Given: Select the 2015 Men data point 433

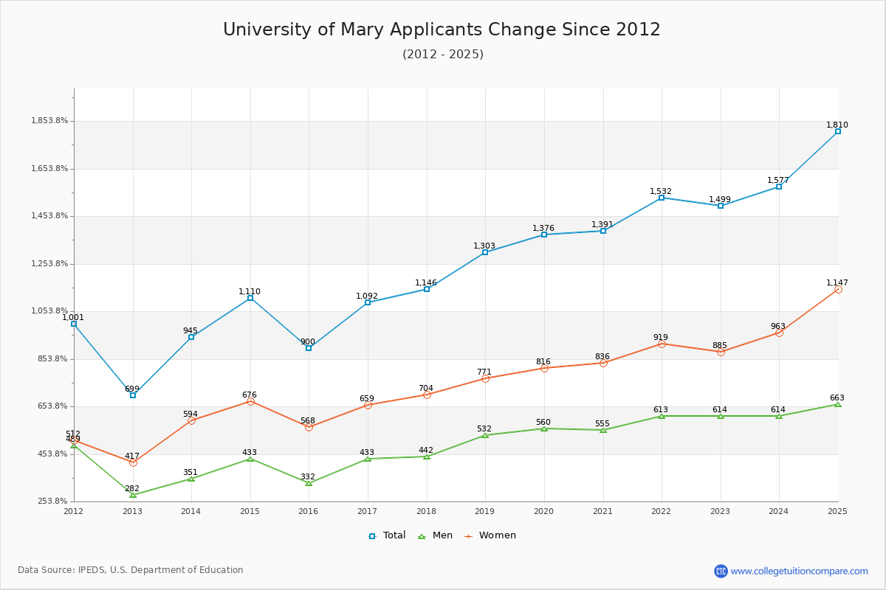Looking at the screenshot, I should [250, 459].
